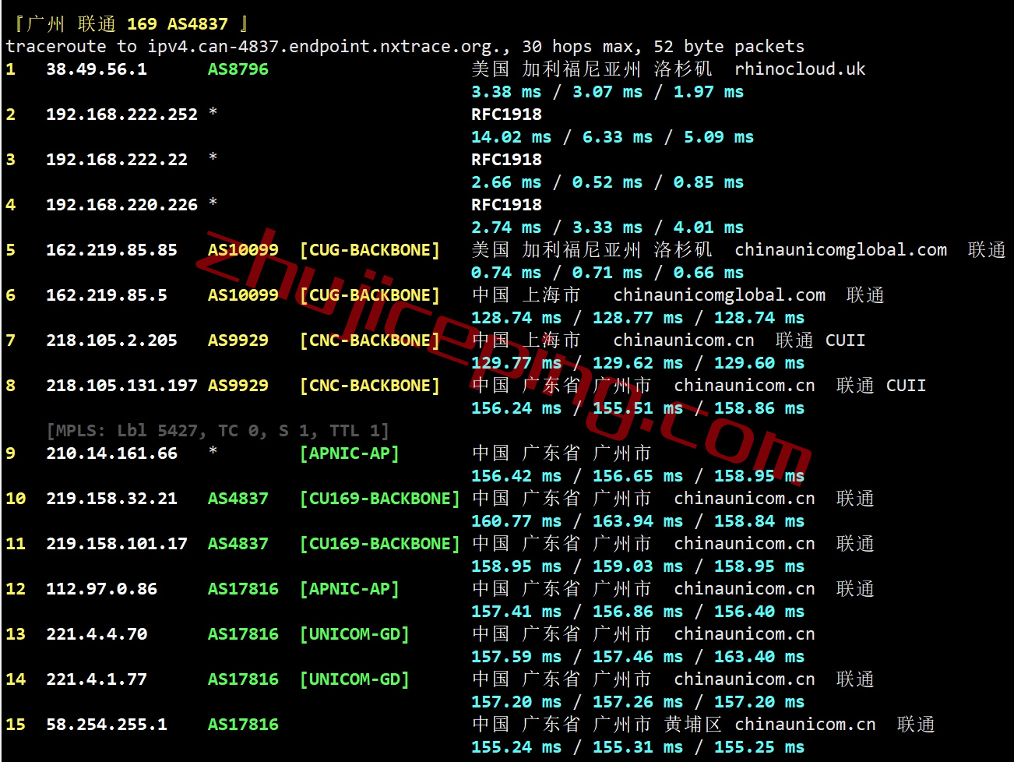The image size is (1014, 762).
Task: Click the domain 'rhinocloud.uk'
Action: pos(800,69)
